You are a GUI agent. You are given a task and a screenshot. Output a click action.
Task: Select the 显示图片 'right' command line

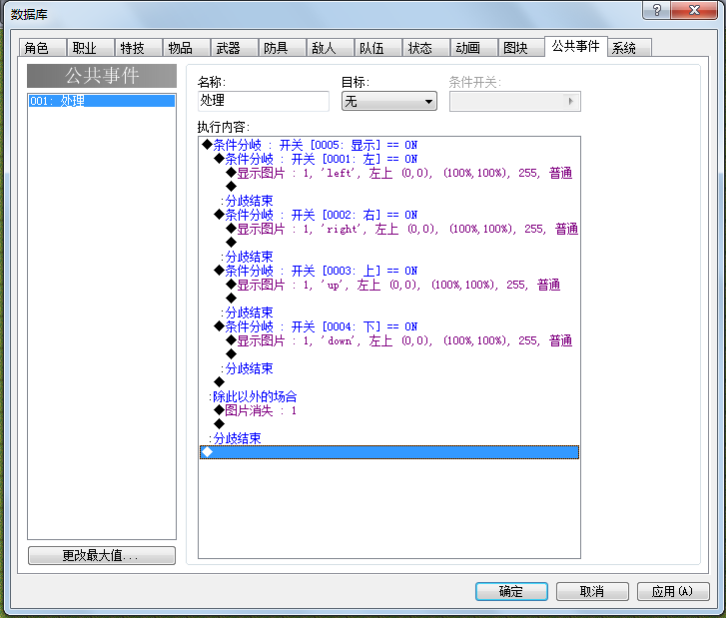[x=389, y=229]
